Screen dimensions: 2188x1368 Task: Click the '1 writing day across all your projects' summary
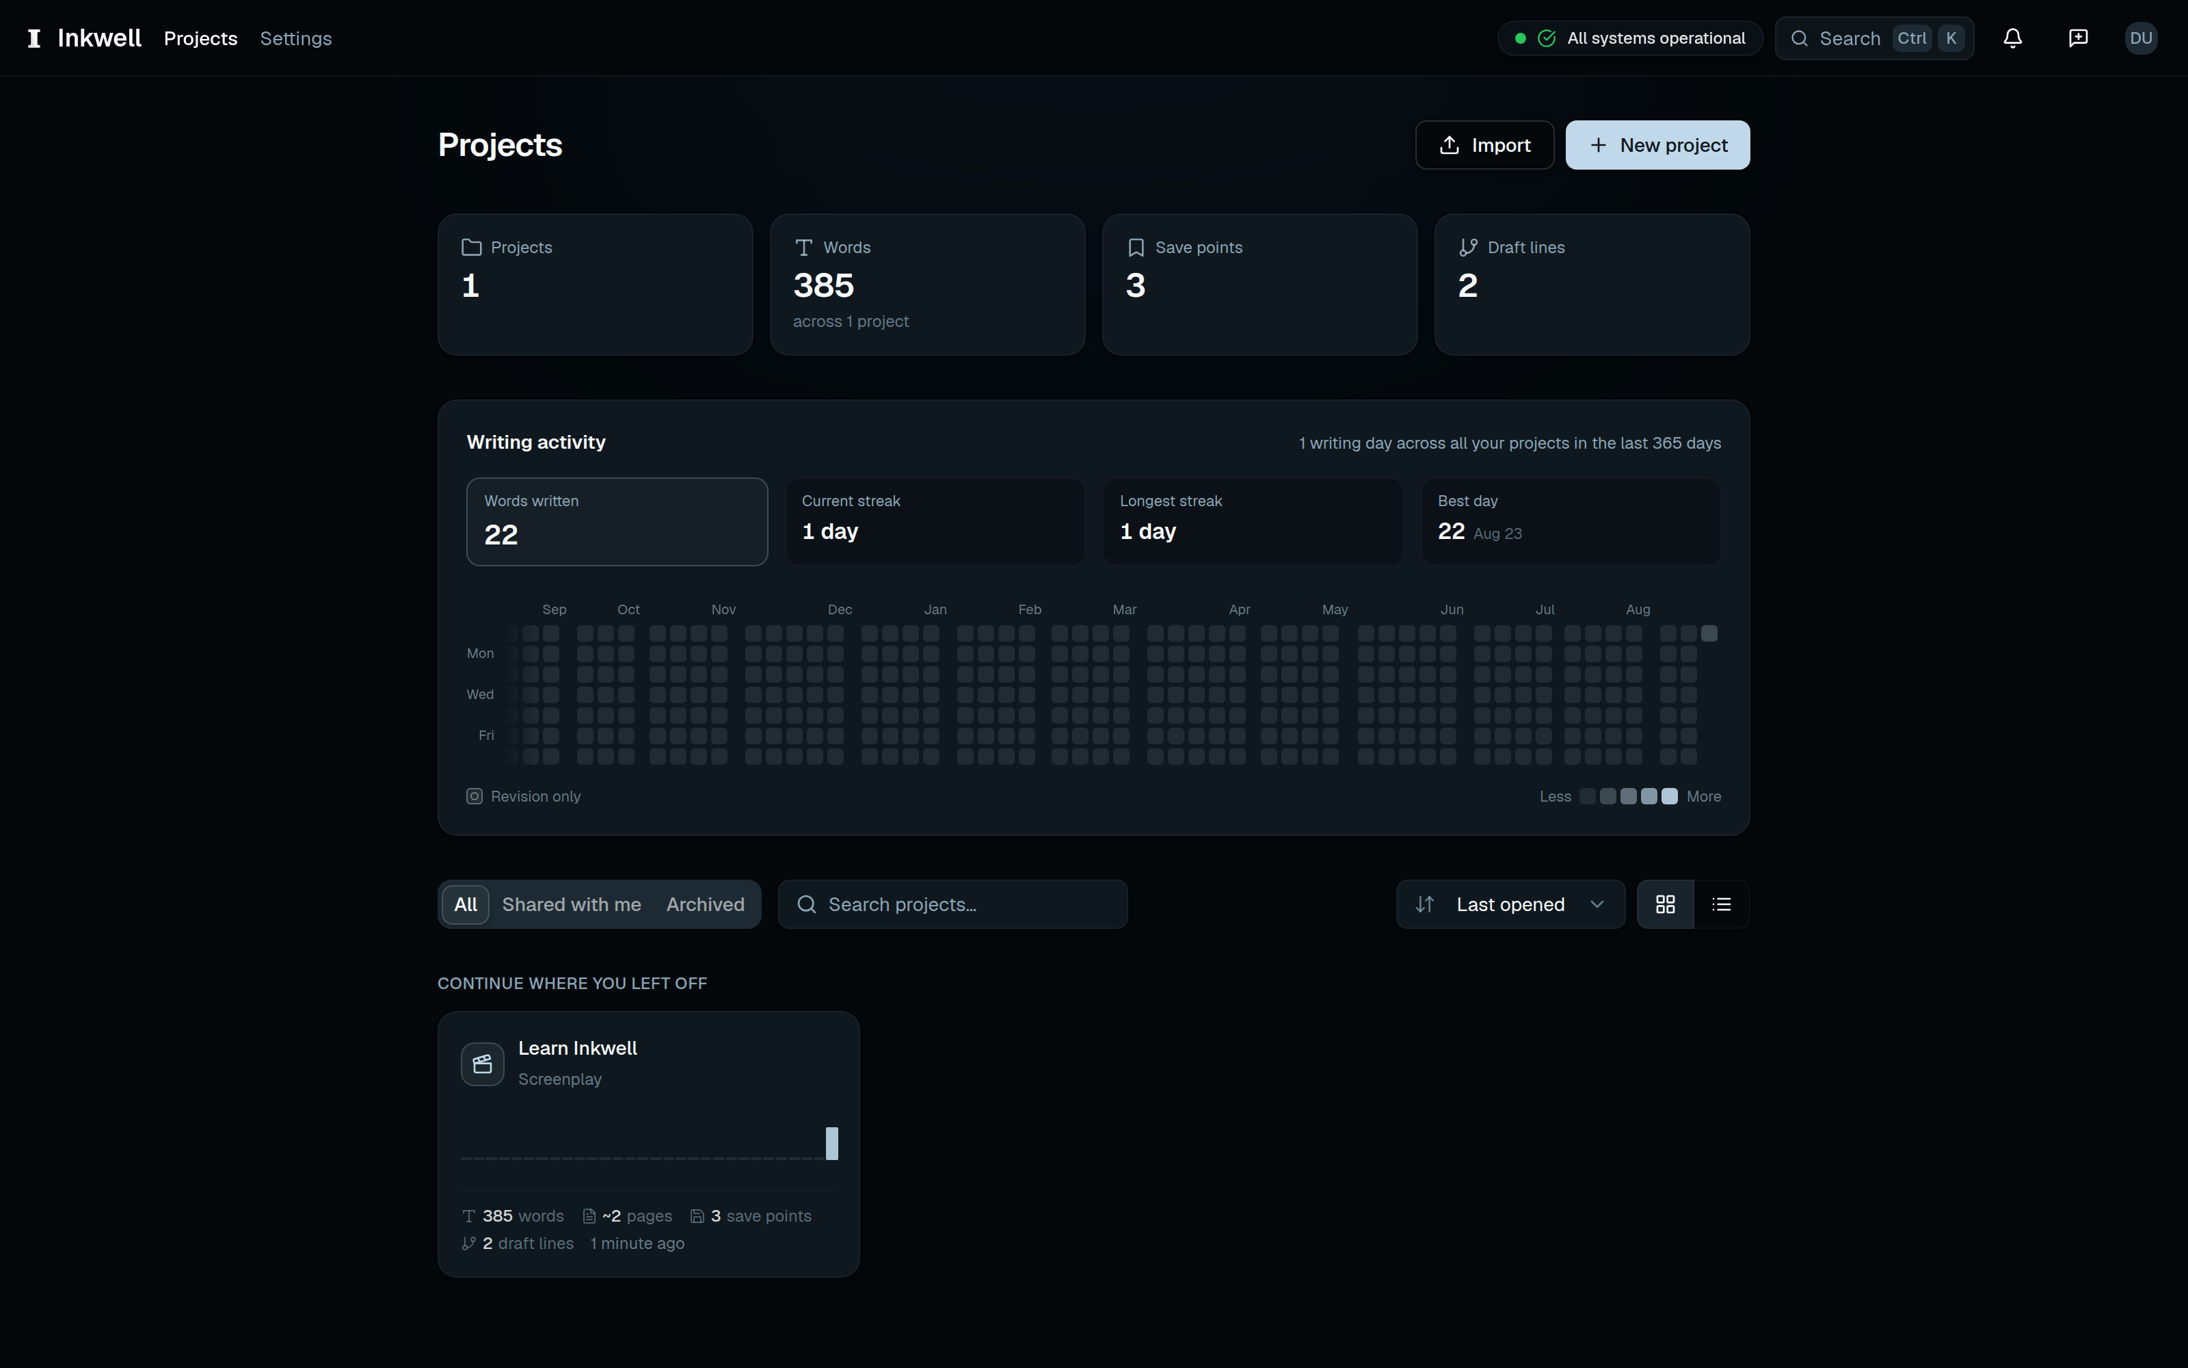point(1510,443)
